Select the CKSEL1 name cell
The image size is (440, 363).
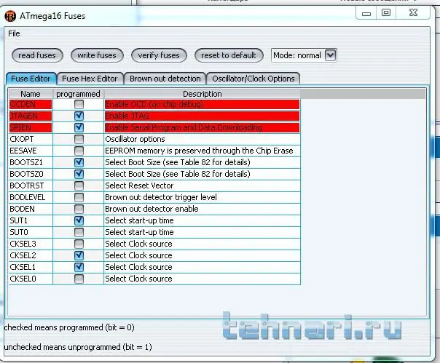(x=31, y=267)
